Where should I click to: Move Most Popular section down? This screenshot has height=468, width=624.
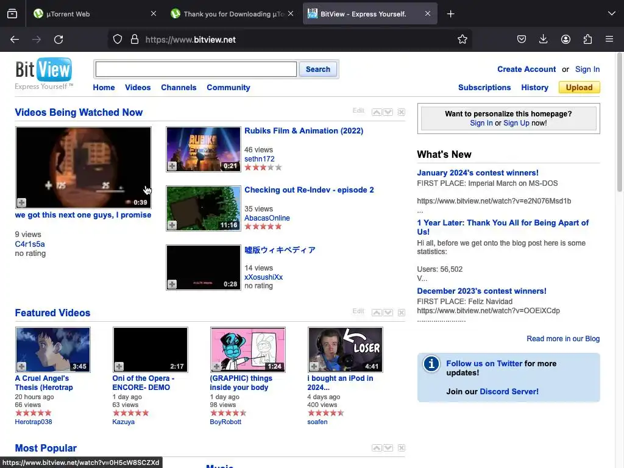388,448
